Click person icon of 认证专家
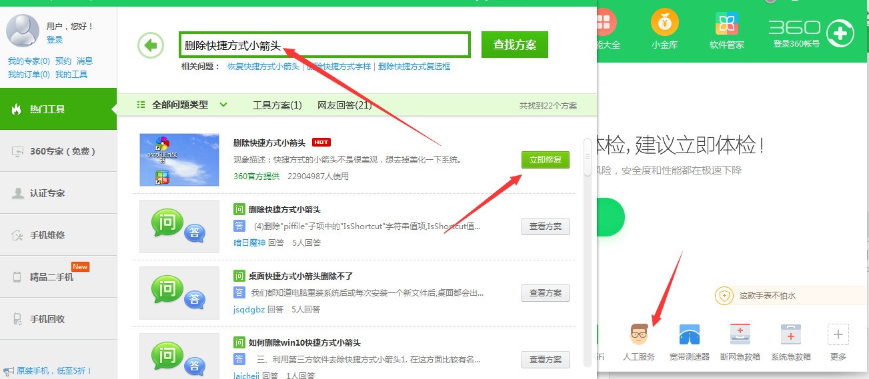Viewport: 869px width, 379px height. tap(18, 193)
